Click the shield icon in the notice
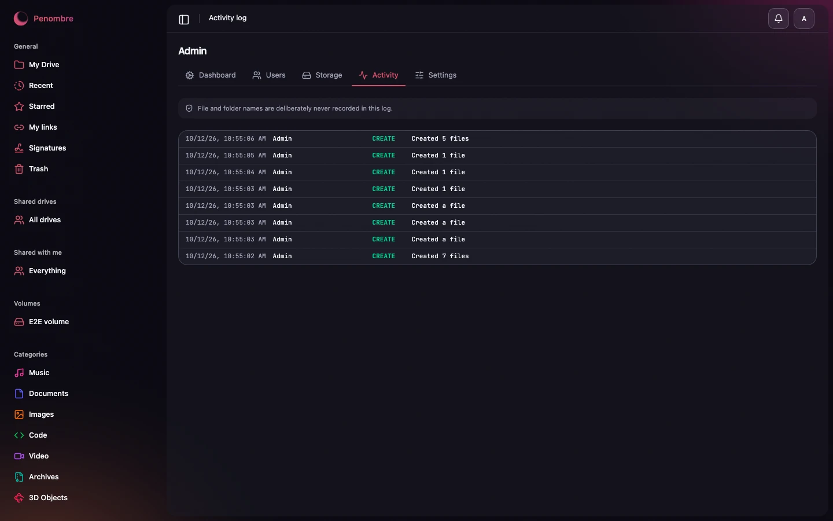This screenshot has height=521, width=833. tap(189, 108)
